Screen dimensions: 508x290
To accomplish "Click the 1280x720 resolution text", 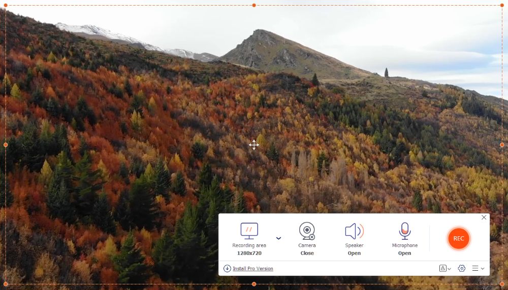I will pyautogui.click(x=249, y=253).
